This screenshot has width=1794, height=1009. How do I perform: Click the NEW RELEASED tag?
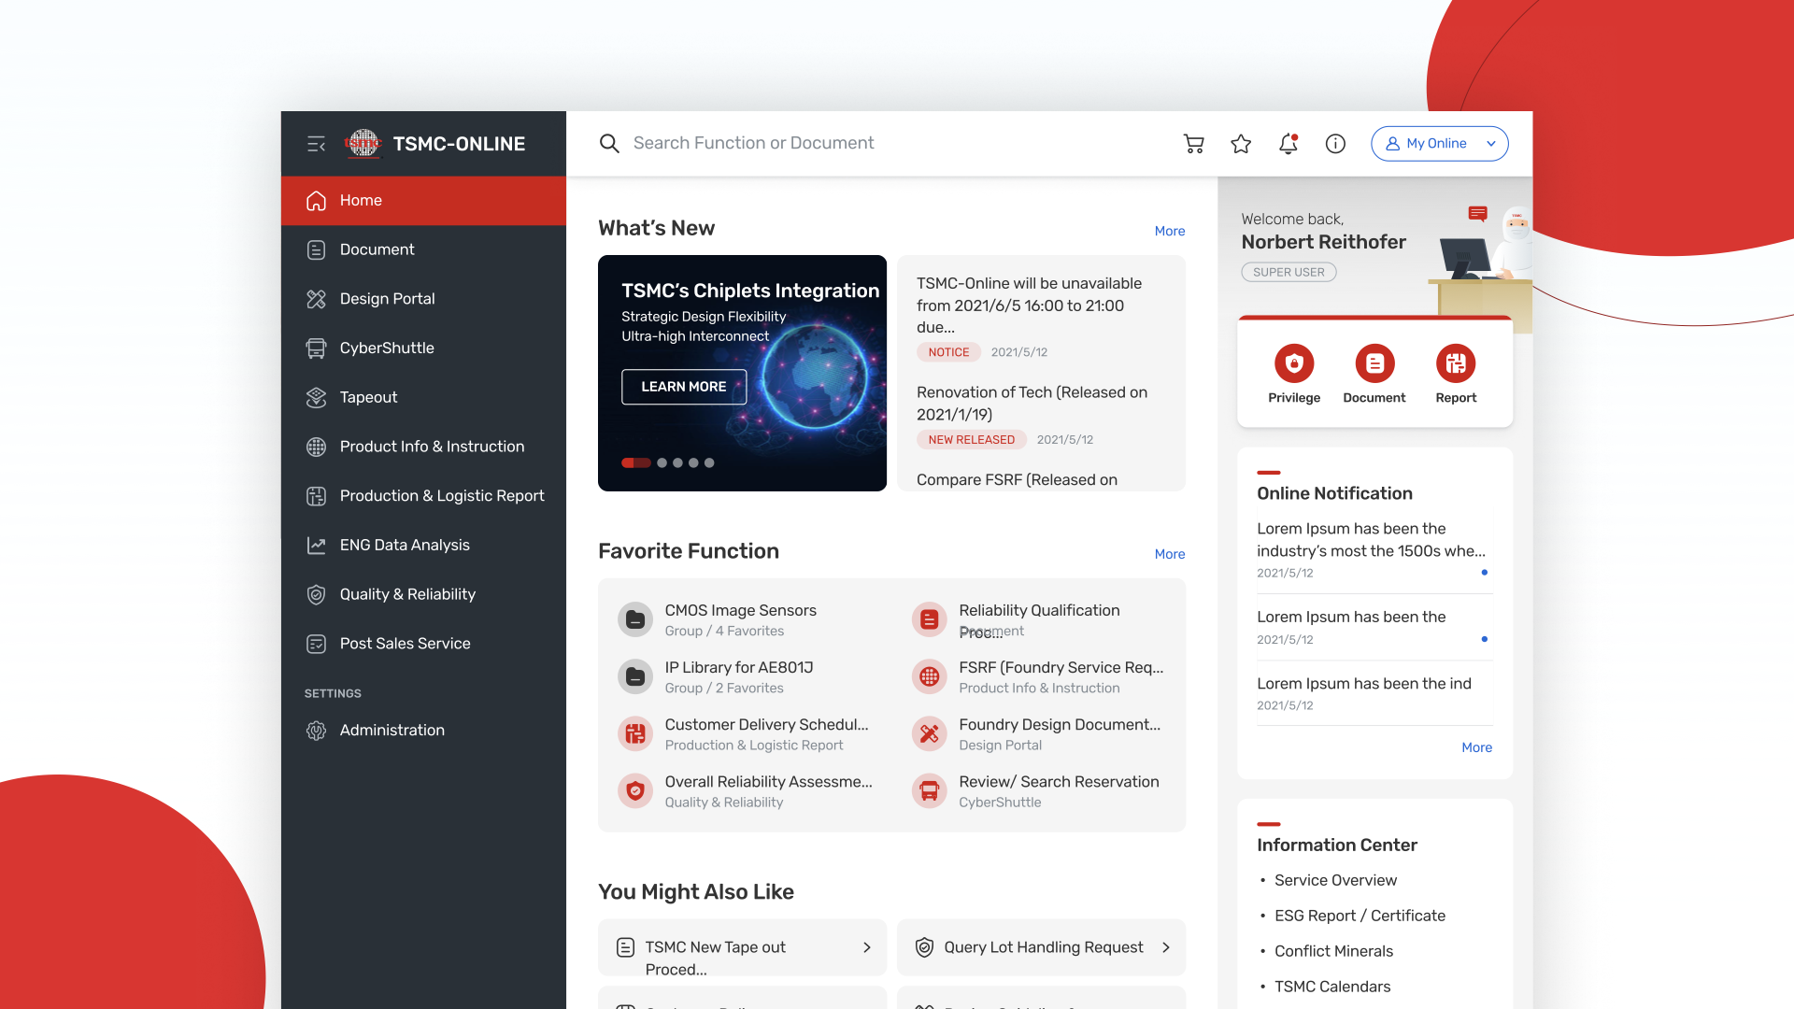tap(971, 440)
